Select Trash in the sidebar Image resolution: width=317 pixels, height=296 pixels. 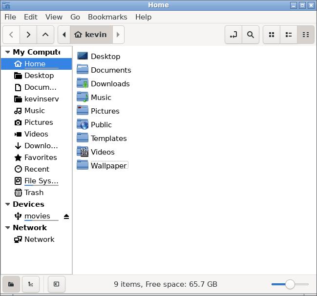tap(34, 193)
